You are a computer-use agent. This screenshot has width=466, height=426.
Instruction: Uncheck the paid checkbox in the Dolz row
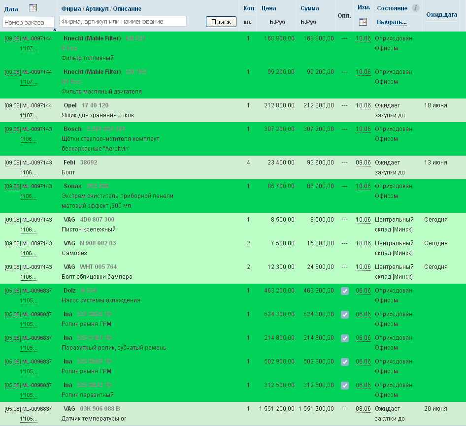(345, 291)
